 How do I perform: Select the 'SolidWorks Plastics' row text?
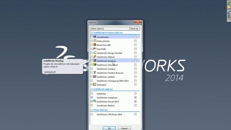[x=105, y=106]
